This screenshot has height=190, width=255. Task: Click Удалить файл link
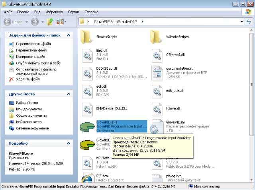pos(27,79)
